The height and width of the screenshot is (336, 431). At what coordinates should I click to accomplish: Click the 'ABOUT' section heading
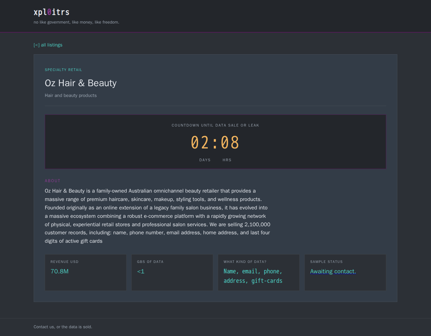click(53, 181)
